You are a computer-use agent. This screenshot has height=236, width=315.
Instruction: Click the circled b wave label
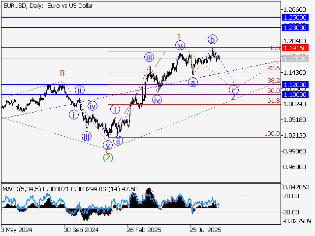click(x=212, y=39)
